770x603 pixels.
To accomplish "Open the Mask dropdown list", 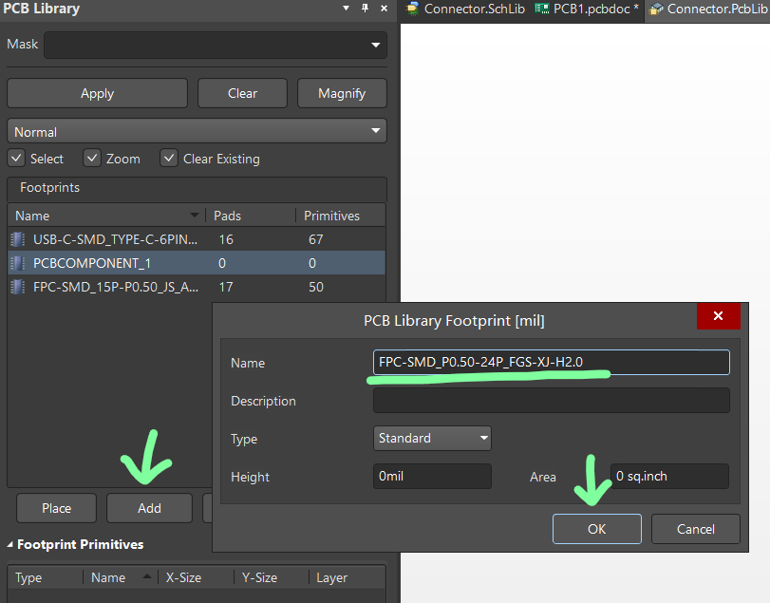I will pos(375,45).
